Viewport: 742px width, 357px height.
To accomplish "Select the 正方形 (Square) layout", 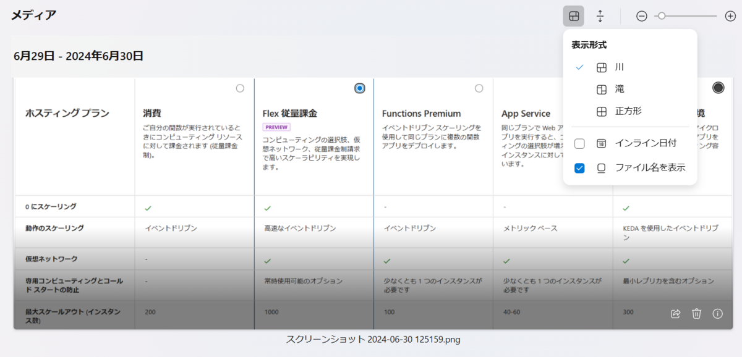I will tap(630, 112).
